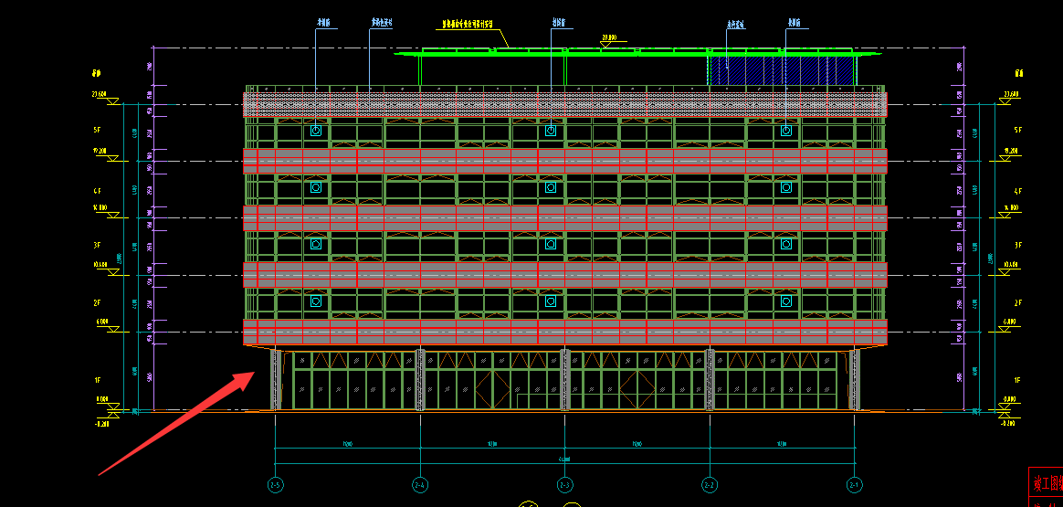Screen dimensions: 1063x507
Task: Pick the middle circle symbol on 4F
Action: pos(552,187)
